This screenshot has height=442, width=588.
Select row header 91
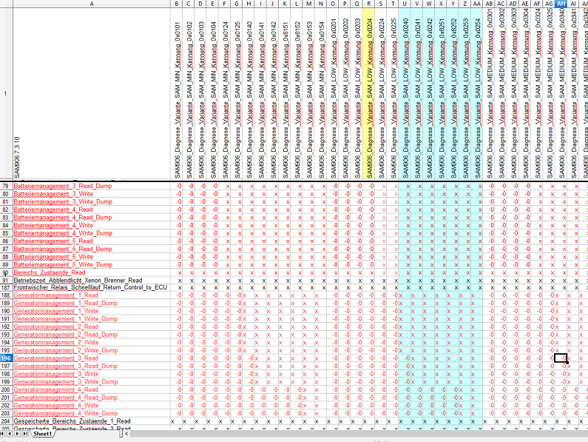5,281
